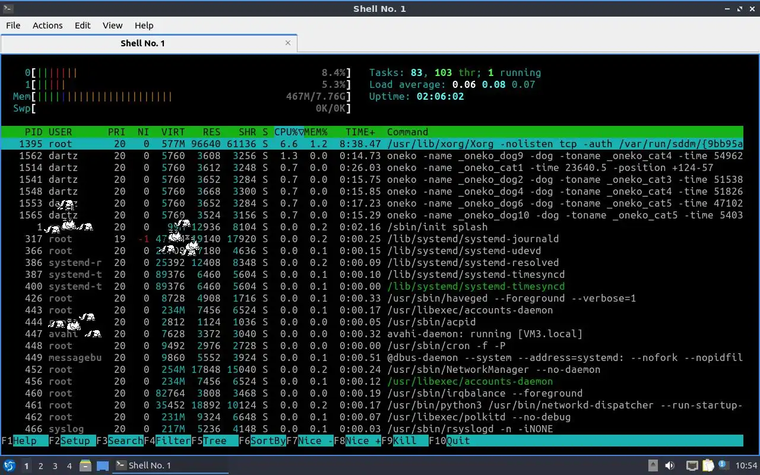Click F10 Quit in htop footer
The height and width of the screenshot is (475, 760).
[449, 441]
